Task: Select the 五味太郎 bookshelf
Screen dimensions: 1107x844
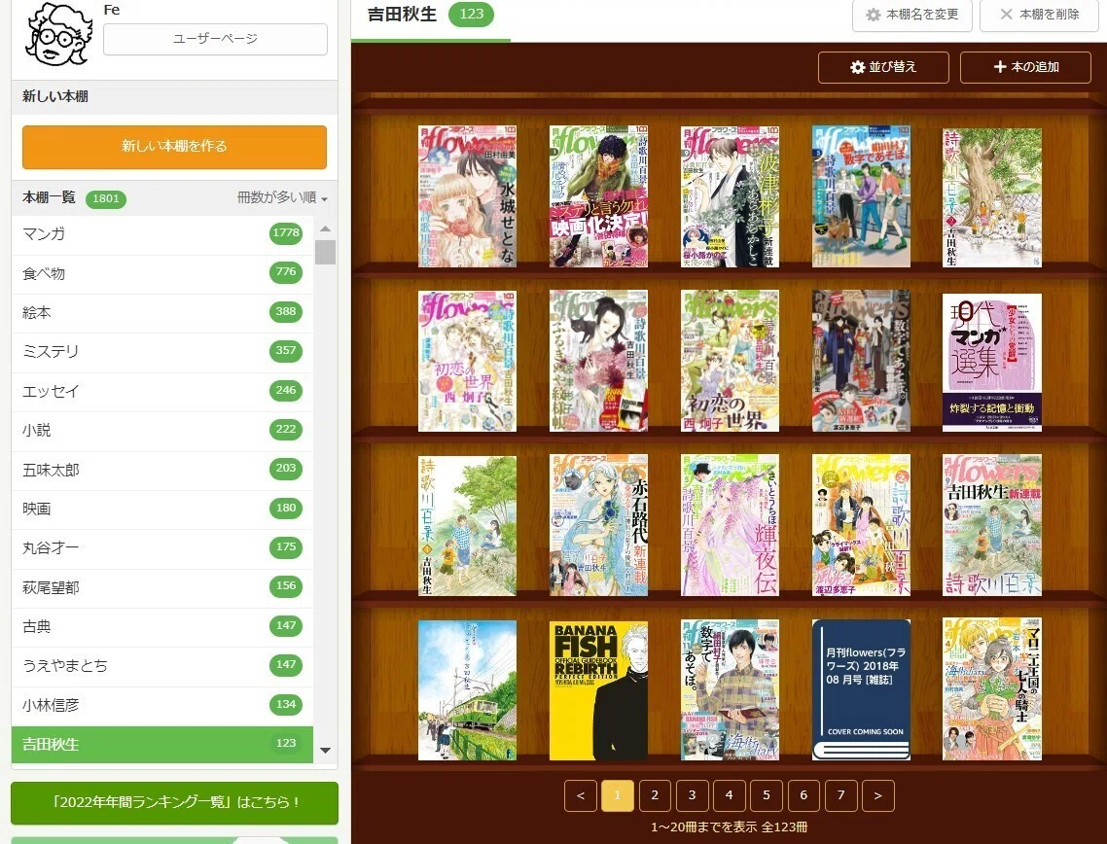Action: tap(162, 470)
